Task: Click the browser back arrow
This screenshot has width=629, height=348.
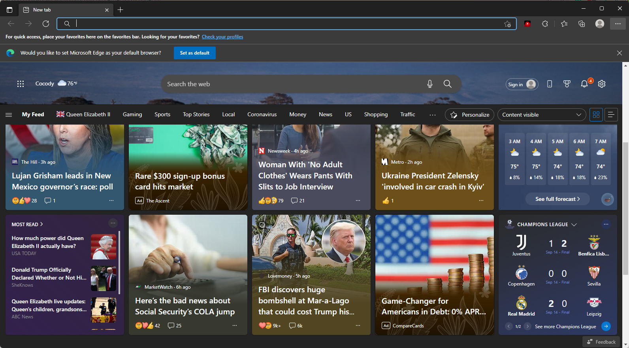Action: pos(11,24)
